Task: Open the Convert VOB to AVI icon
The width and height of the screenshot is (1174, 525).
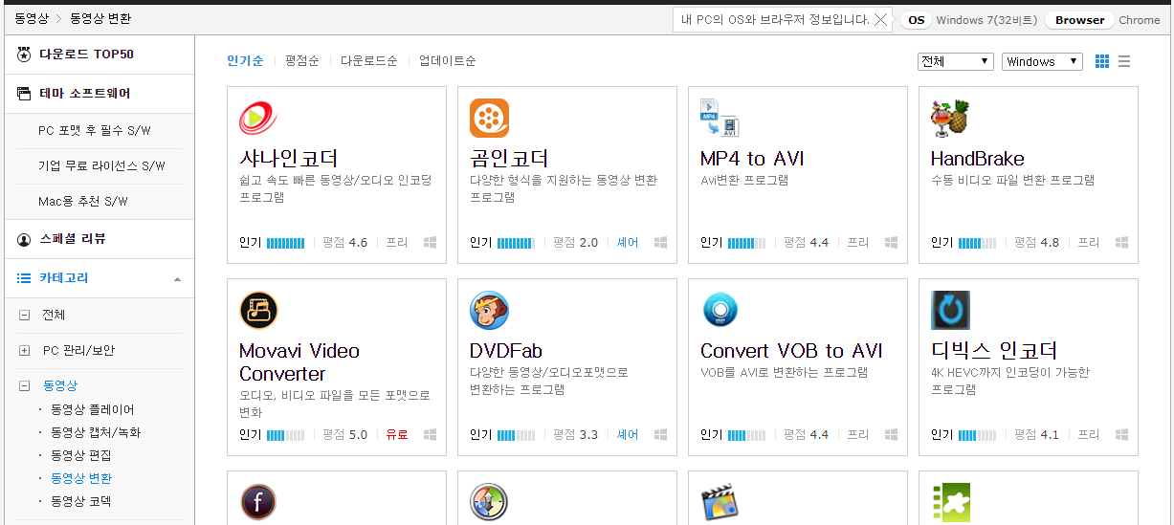Action: [720, 310]
